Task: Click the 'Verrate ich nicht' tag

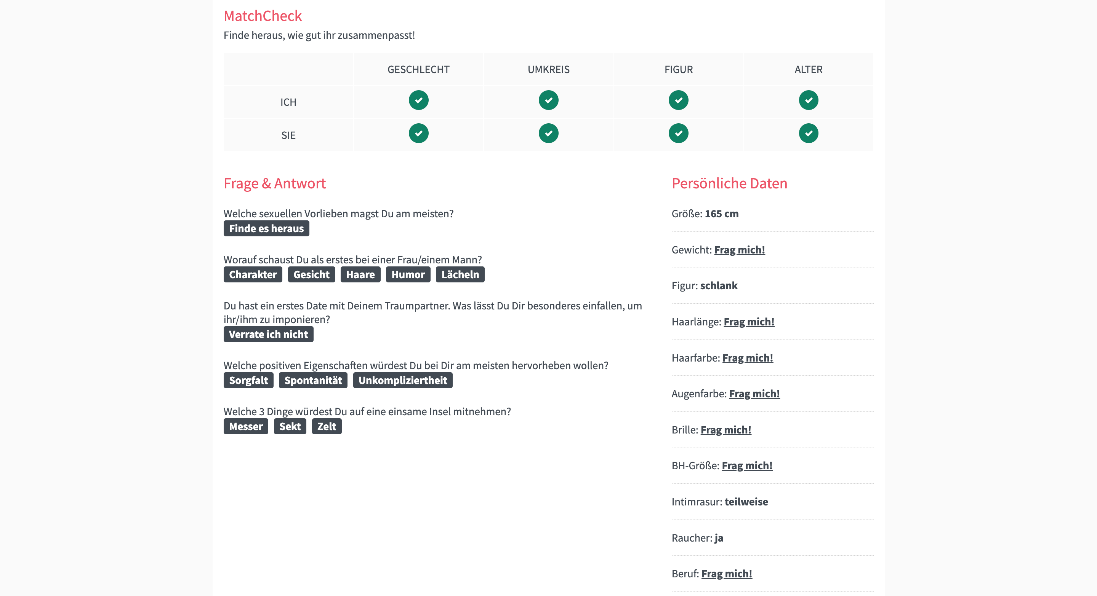Action: pyautogui.click(x=268, y=335)
